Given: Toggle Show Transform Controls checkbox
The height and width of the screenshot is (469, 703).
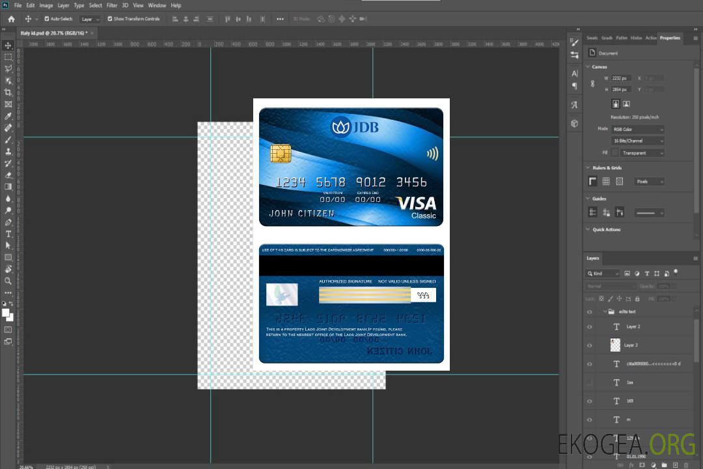Looking at the screenshot, I should point(110,19).
